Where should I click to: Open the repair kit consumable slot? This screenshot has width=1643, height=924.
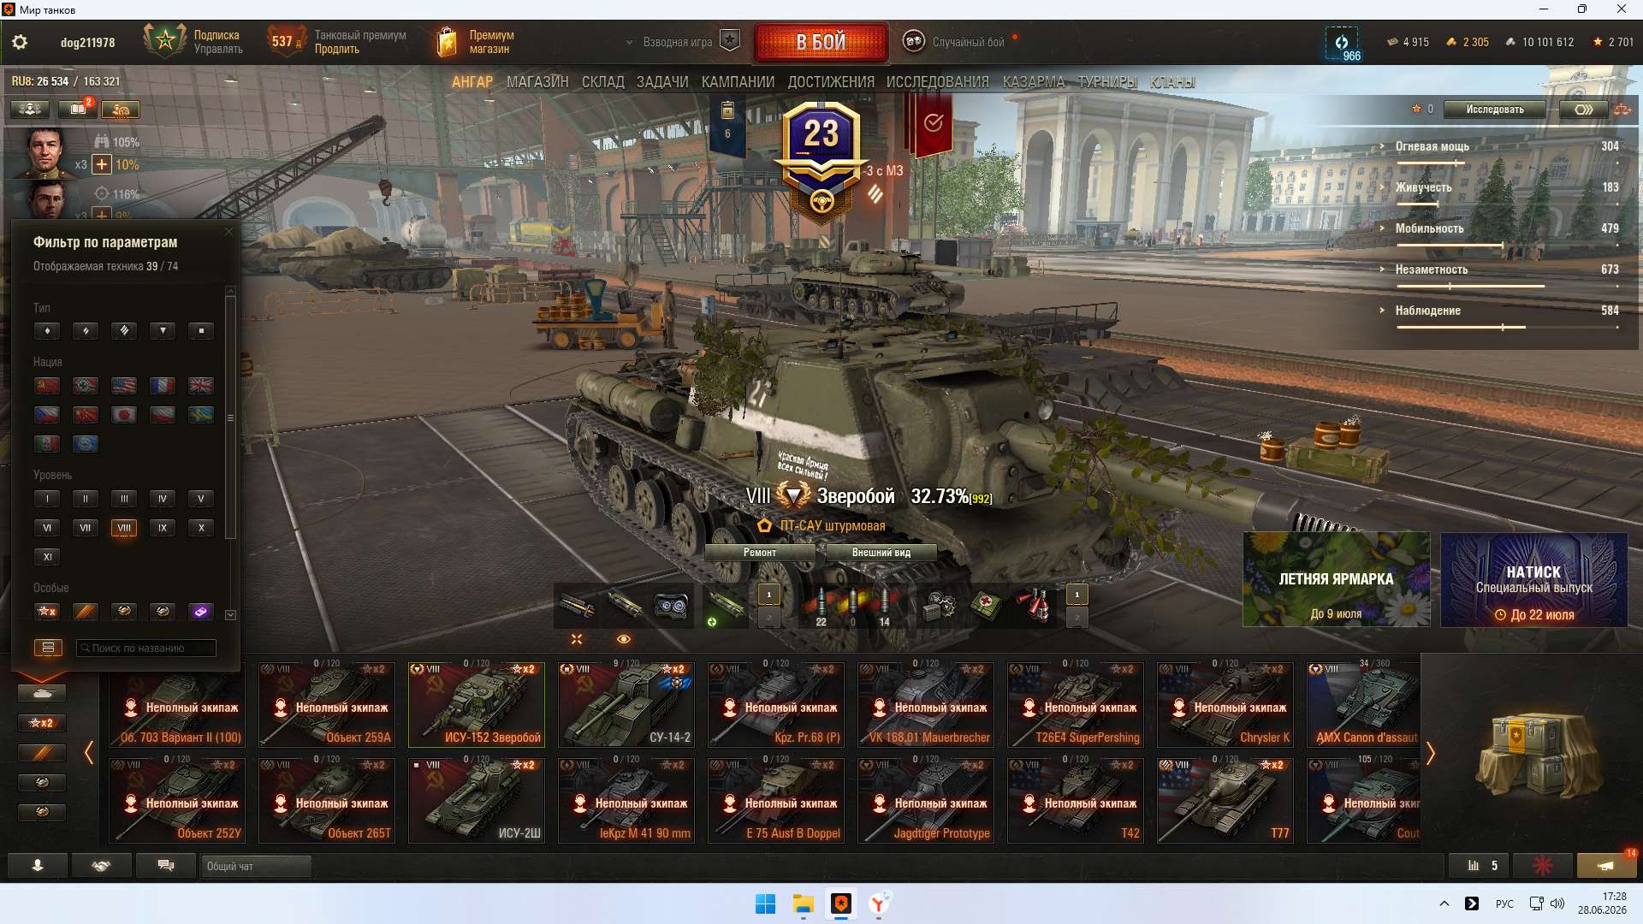point(939,607)
